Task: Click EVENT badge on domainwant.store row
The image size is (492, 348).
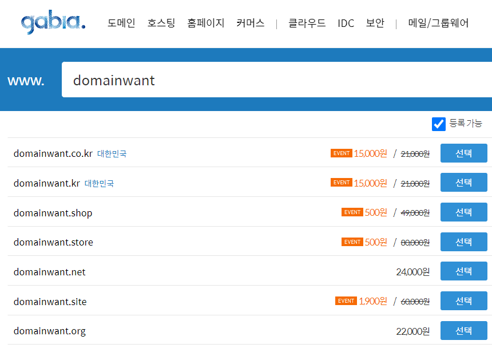Action: coord(352,242)
